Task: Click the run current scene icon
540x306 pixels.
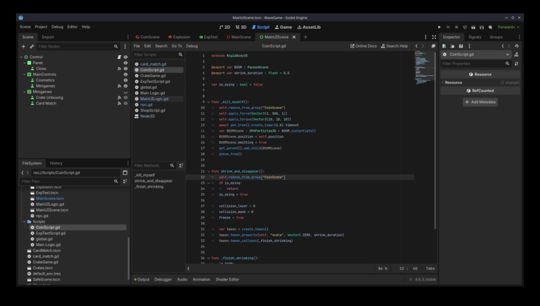Action: [x=473, y=27]
